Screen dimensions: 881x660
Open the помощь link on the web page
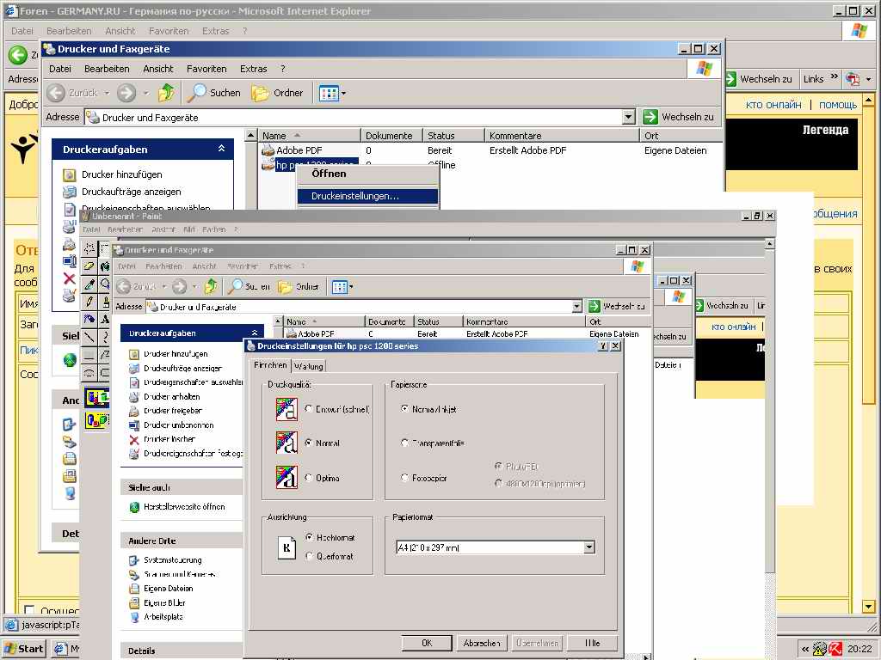(838, 105)
